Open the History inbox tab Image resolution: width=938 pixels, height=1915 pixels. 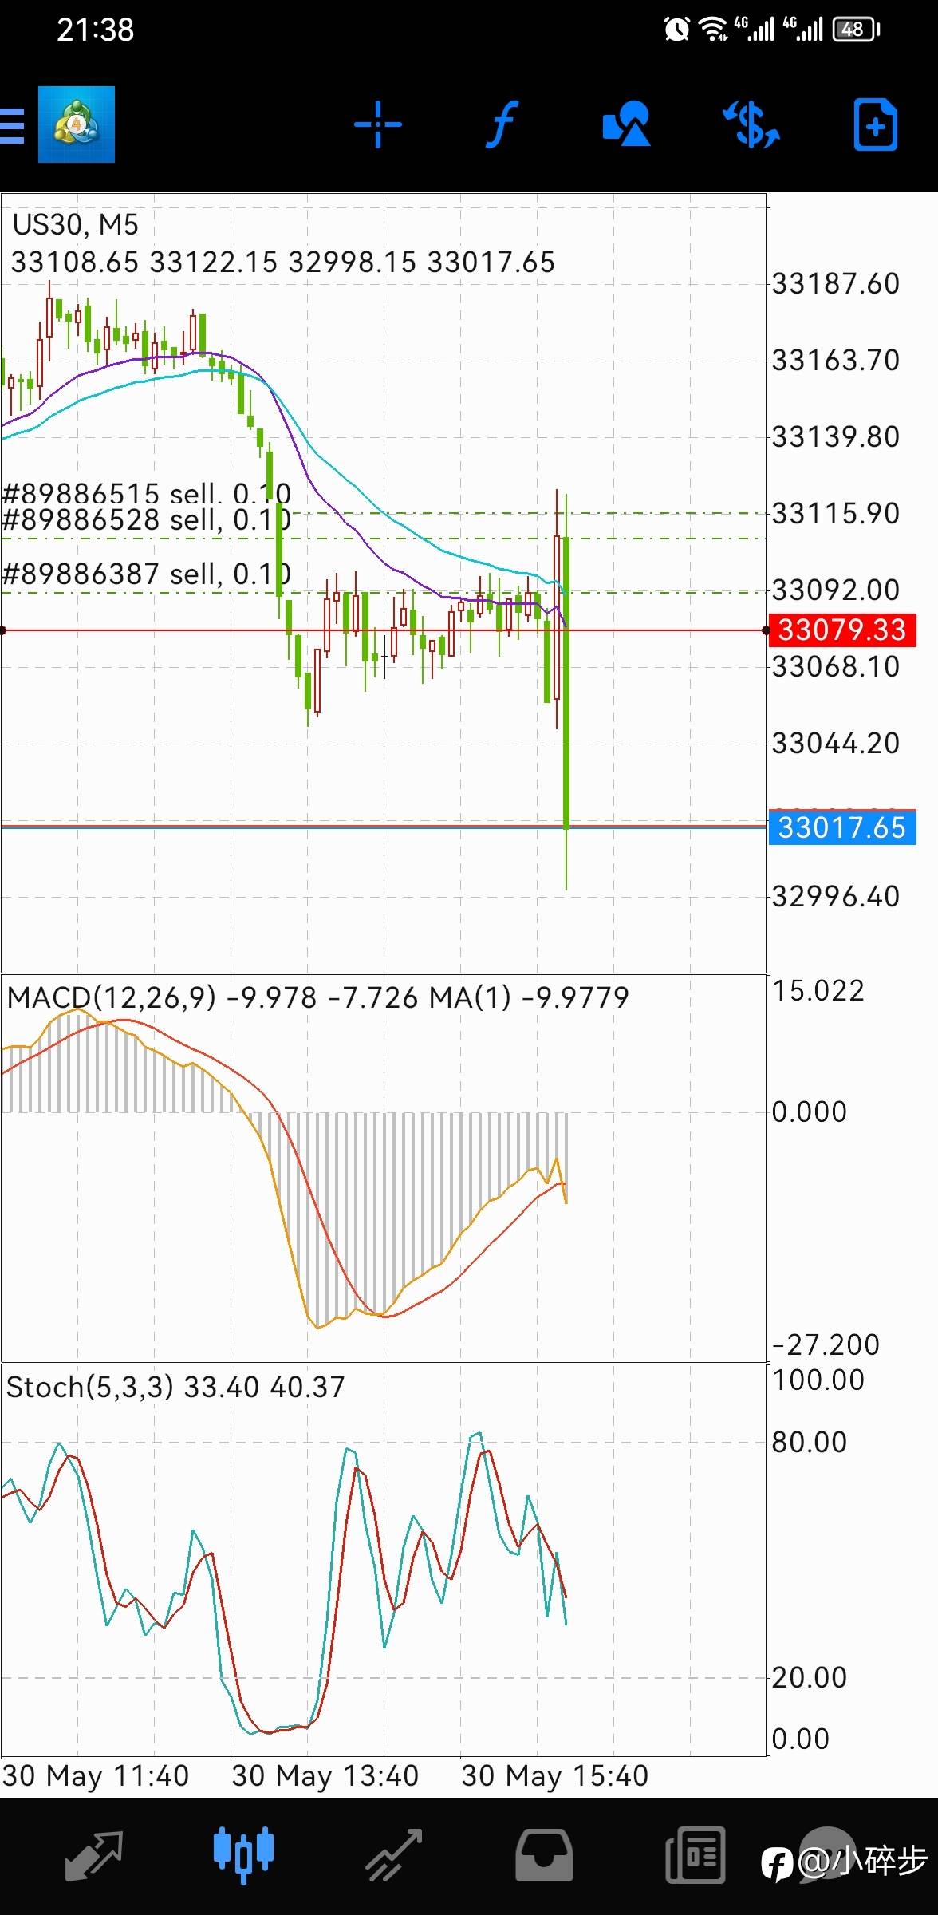[x=544, y=1854]
